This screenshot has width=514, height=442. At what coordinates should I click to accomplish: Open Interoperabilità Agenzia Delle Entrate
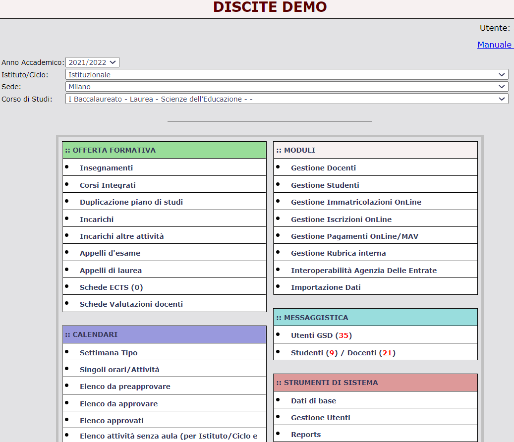(x=364, y=271)
